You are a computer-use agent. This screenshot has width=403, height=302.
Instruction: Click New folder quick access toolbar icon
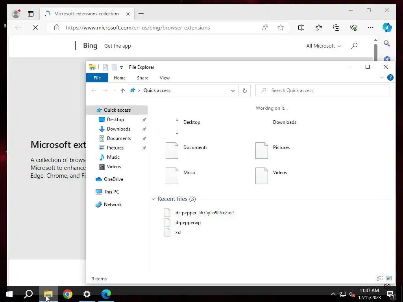[114, 67]
